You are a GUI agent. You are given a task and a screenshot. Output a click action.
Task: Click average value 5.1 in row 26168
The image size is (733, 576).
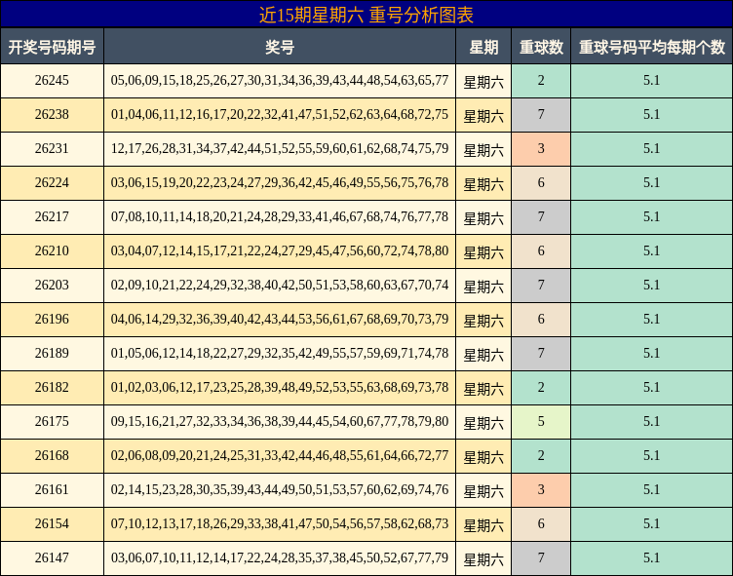pos(652,456)
